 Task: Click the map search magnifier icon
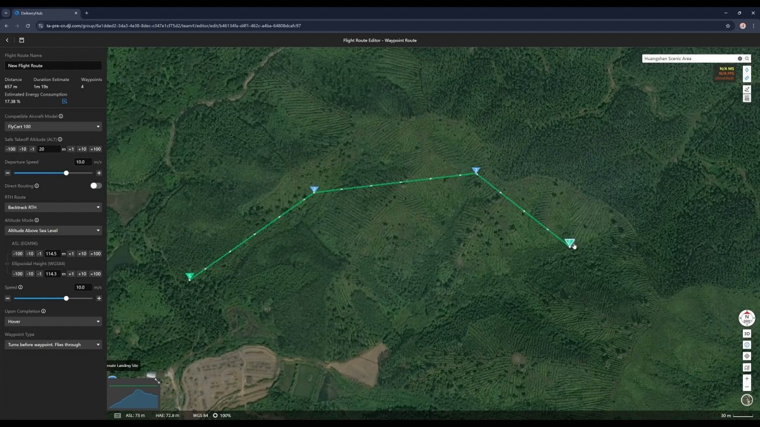[747, 58]
